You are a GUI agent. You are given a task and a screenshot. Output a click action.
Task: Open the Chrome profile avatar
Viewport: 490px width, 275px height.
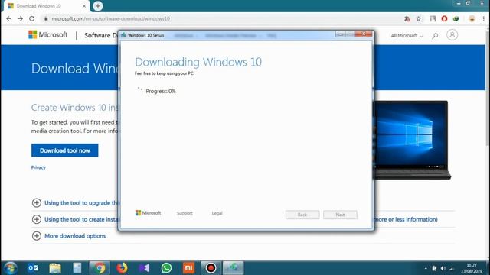(x=472, y=18)
